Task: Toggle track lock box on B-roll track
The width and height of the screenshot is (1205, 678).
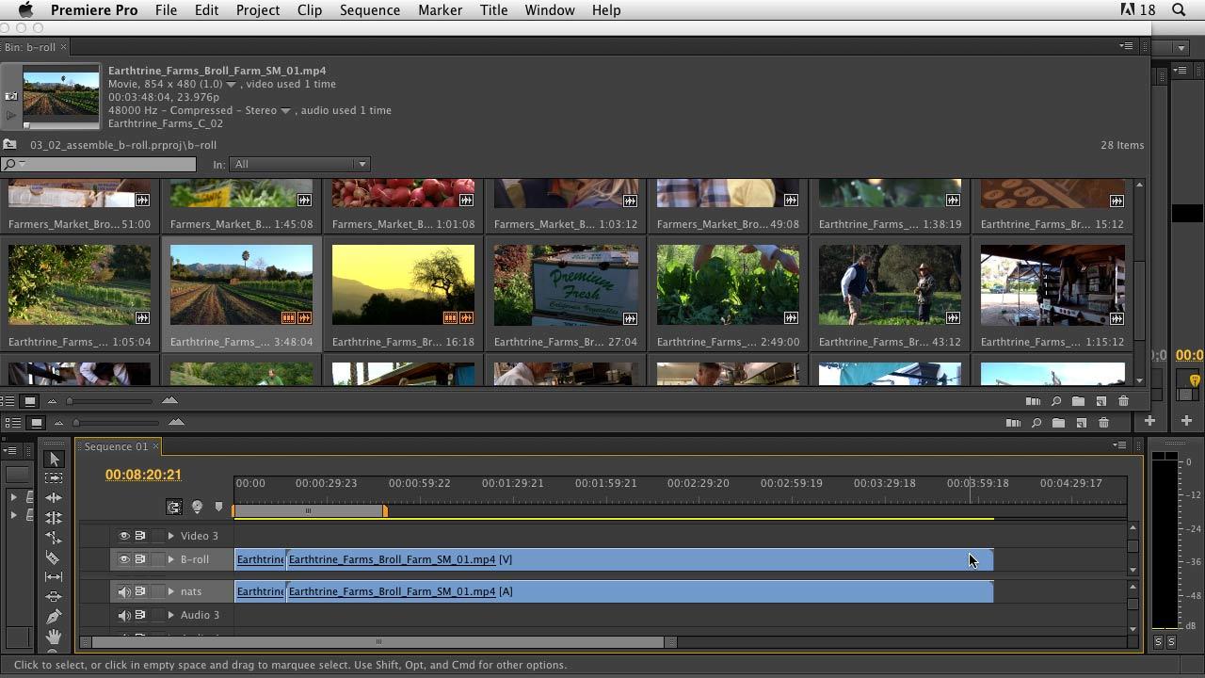Action: pos(157,559)
